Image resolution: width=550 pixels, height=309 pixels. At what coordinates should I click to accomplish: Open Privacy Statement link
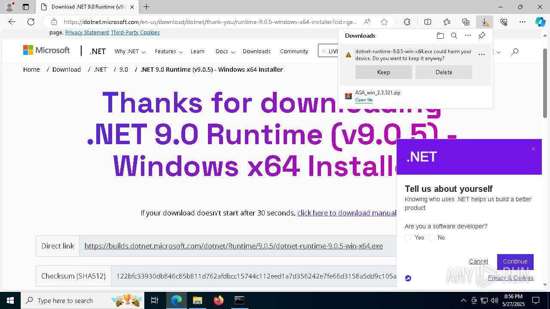87,33
